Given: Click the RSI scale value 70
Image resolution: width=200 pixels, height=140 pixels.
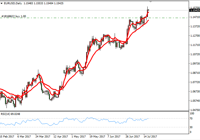Looking at the screenshot, I should coord(191,119).
